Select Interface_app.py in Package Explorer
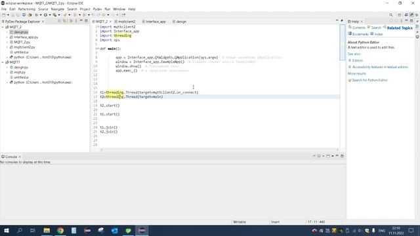The image size is (420, 236). [x=26, y=37]
